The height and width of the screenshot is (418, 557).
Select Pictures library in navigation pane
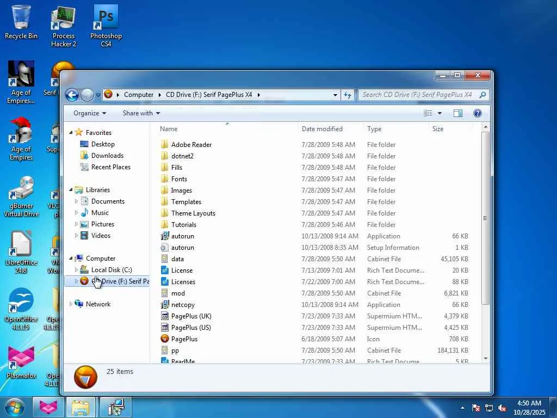(x=102, y=224)
